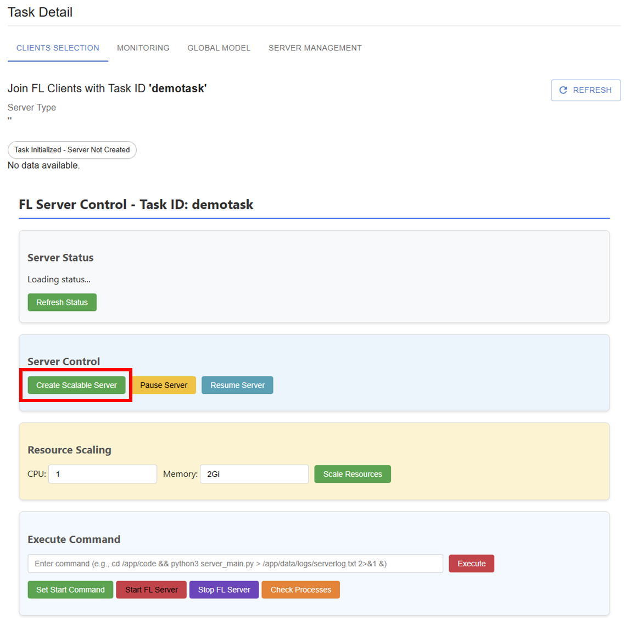
Task: Click the circular arrow refresh icon
Action: [563, 90]
